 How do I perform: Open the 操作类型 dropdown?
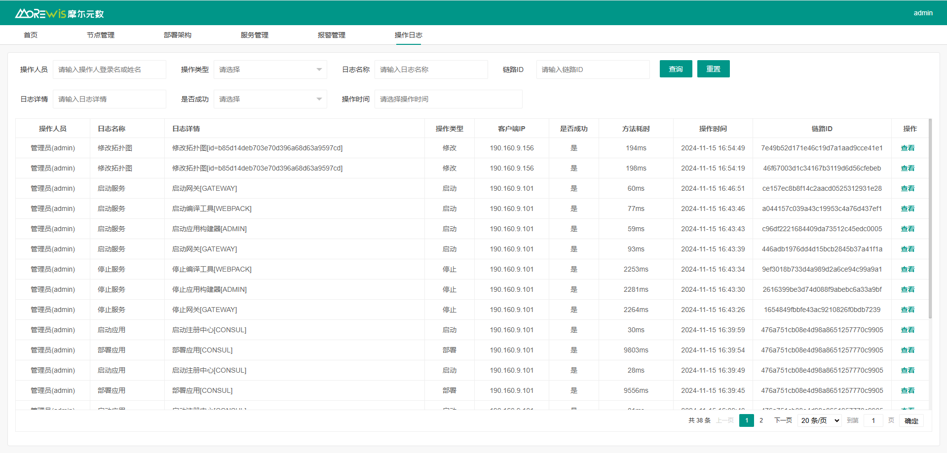270,70
